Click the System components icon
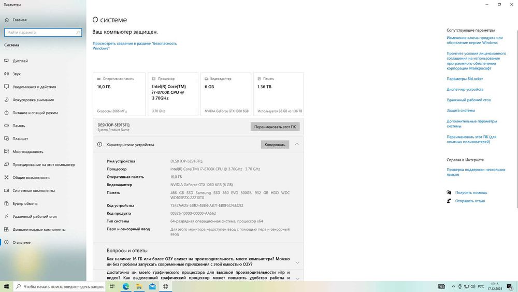 6,190
